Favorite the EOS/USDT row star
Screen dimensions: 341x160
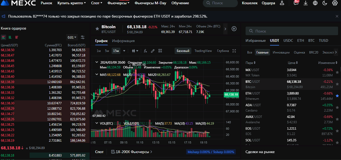(x=337, y=131)
